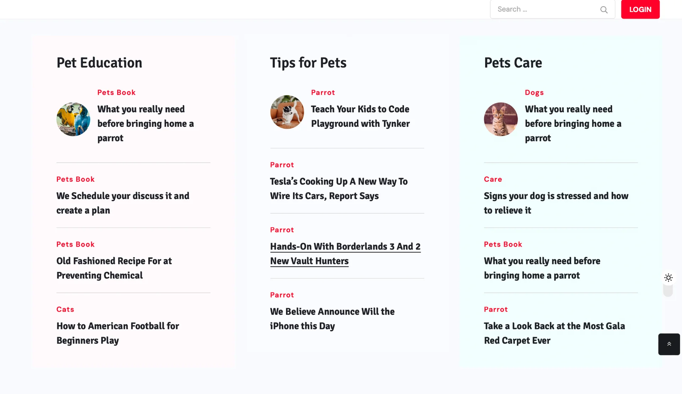Click the Care category tag
Image resolution: width=682 pixels, height=394 pixels.
[x=493, y=179]
